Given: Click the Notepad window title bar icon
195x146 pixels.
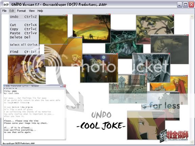Looking at the screenshot, I should (x=4, y=86).
